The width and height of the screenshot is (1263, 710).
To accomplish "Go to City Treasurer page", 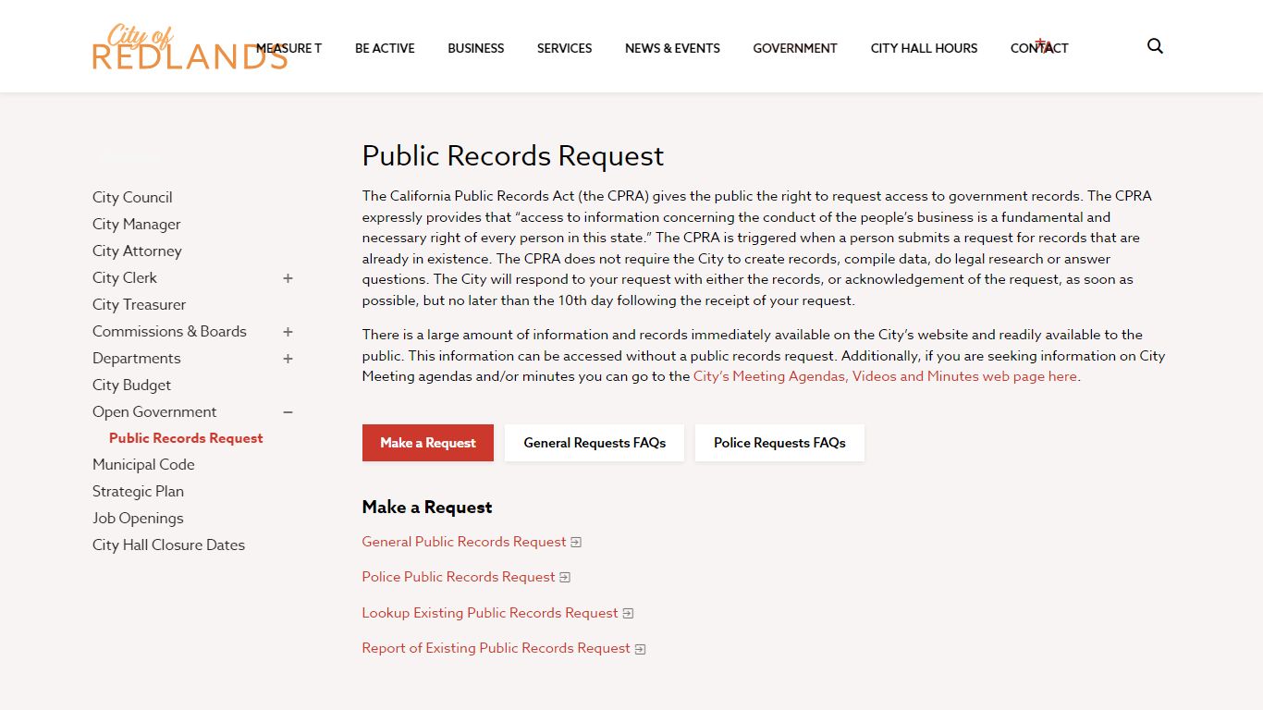I will pos(139,304).
